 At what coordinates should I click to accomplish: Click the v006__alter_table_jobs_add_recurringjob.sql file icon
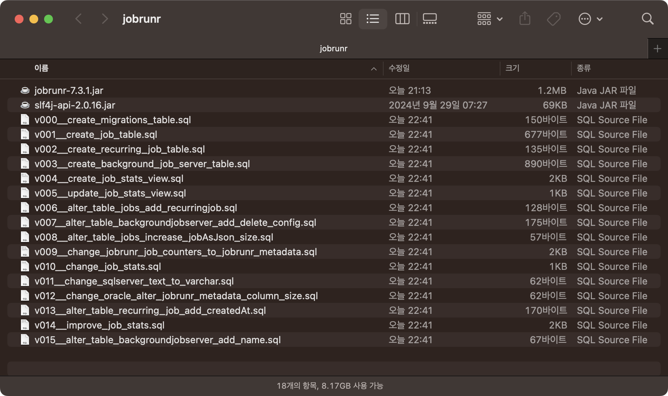coord(25,208)
